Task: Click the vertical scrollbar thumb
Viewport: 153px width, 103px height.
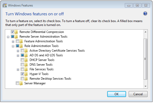Action: point(145,59)
